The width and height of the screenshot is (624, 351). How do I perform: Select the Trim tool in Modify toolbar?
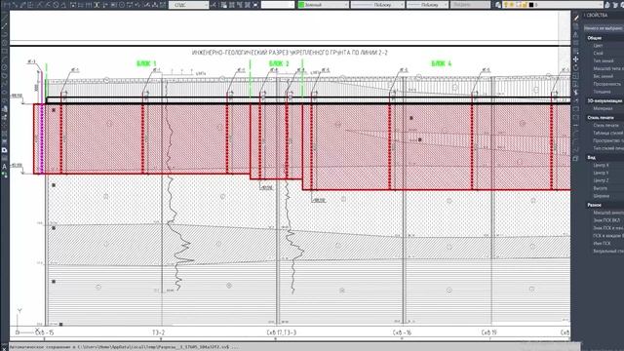tap(576, 93)
